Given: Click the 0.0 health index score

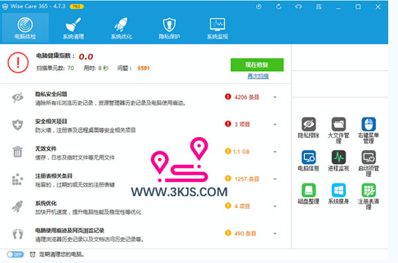Looking at the screenshot, I should pyautogui.click(x=86, y=56).
